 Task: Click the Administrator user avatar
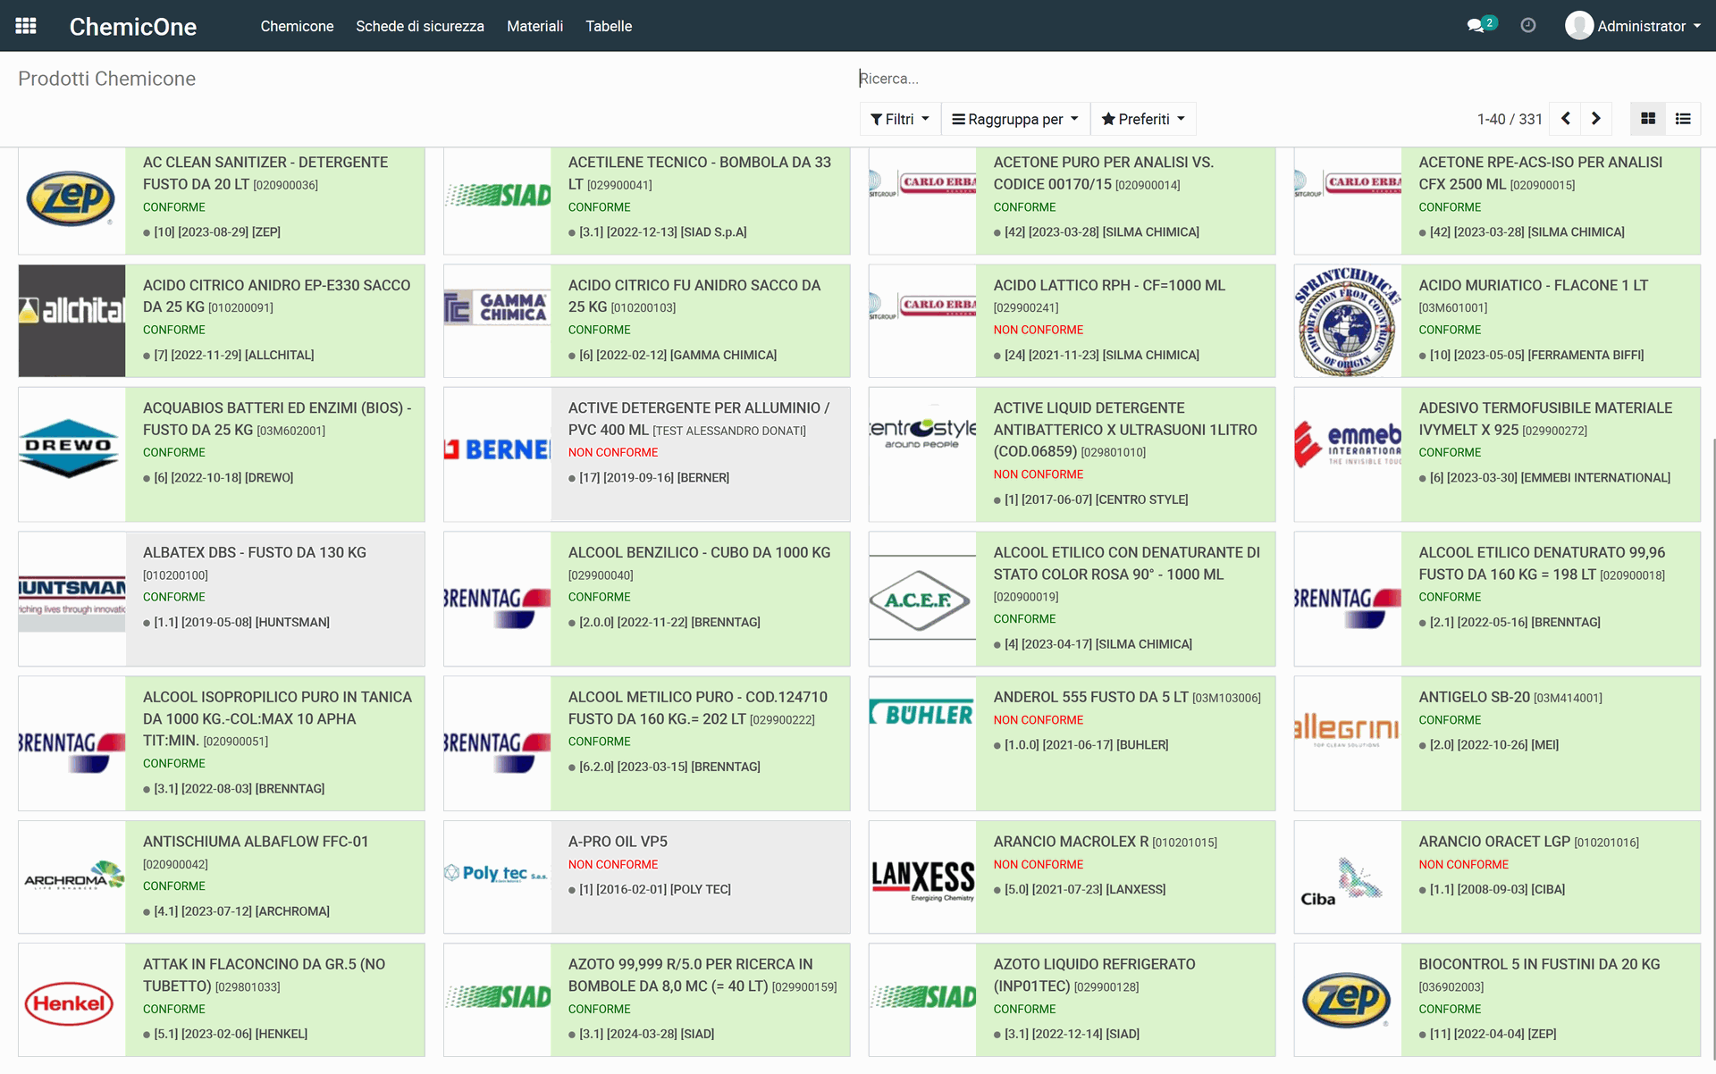tap(1579, 26)
